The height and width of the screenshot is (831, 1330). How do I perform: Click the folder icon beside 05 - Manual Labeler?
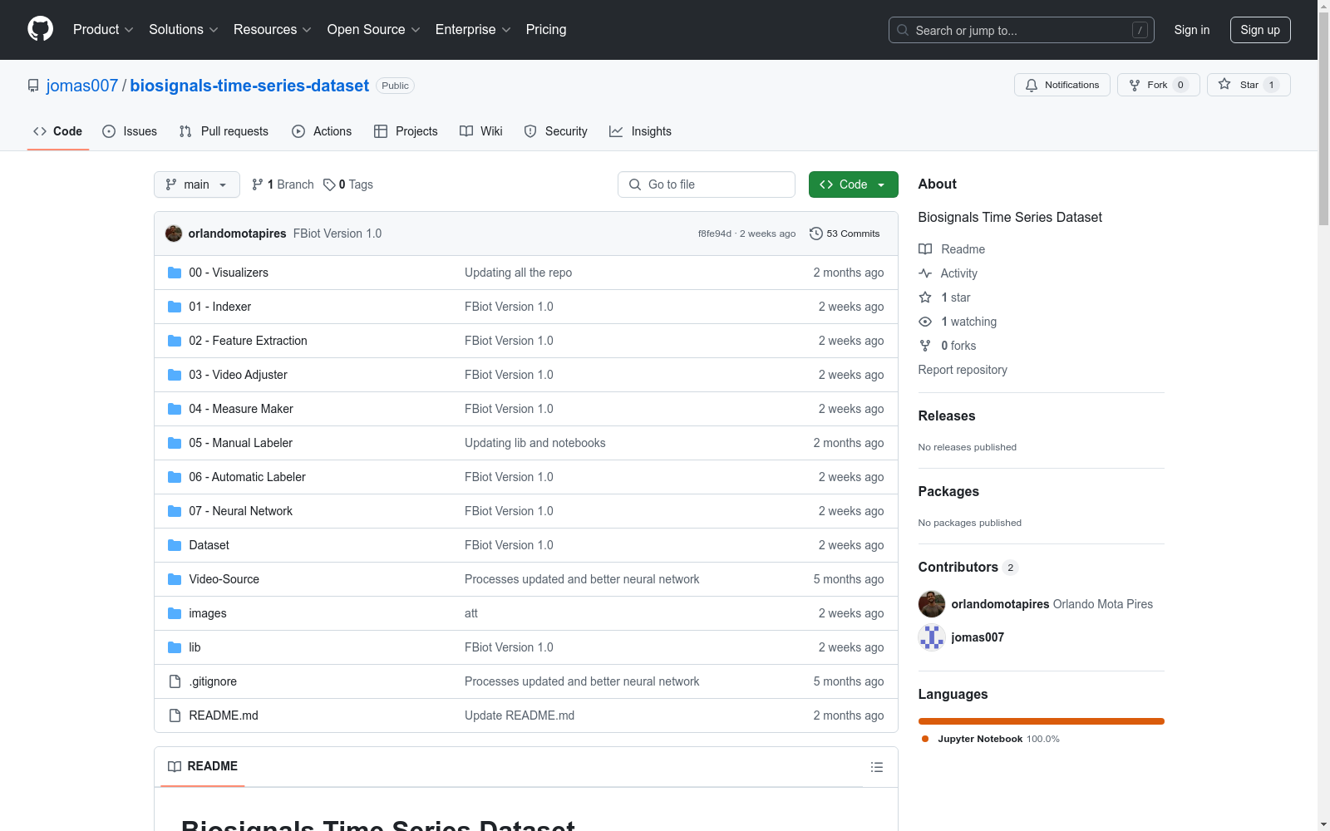[175, 443]
